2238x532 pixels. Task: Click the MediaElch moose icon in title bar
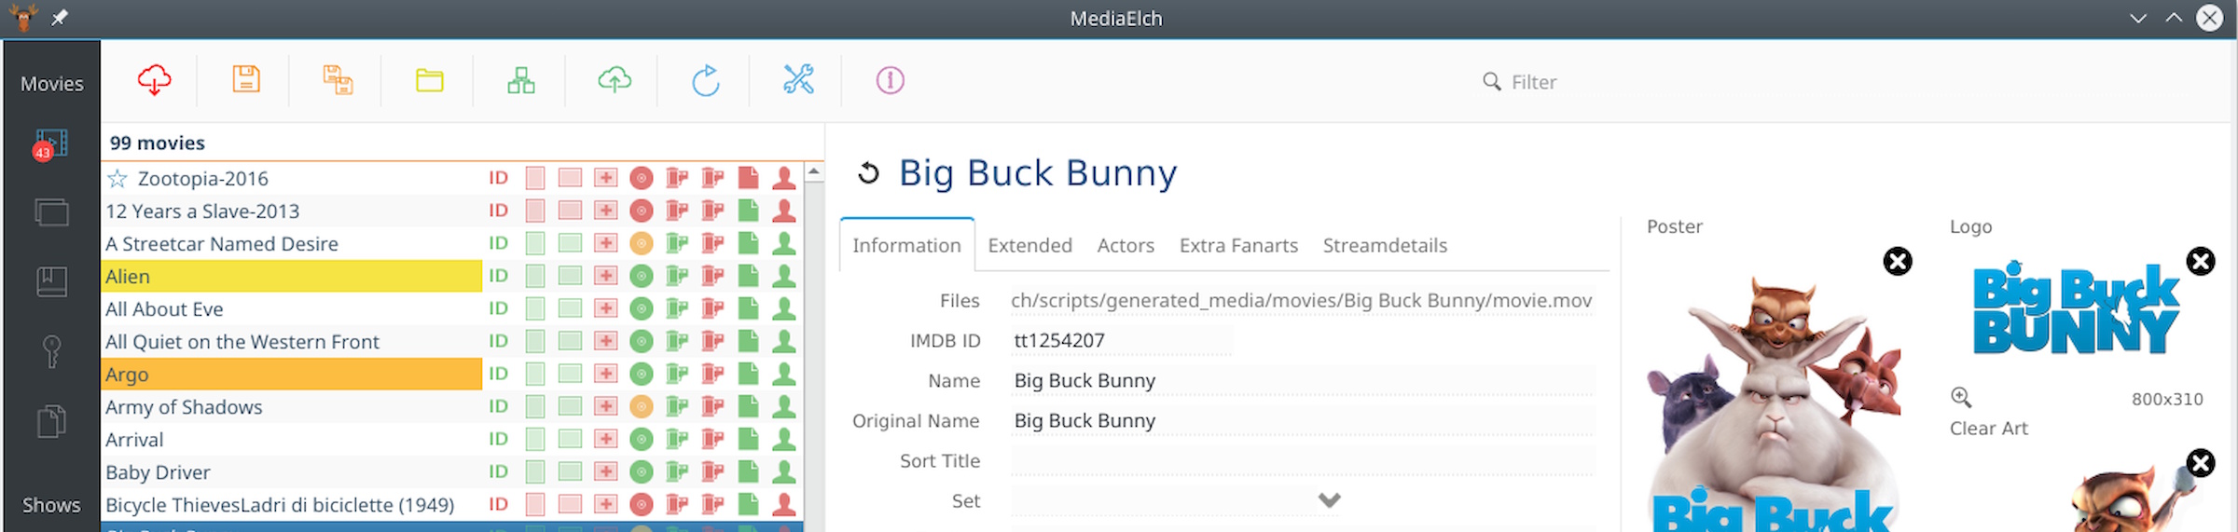[22, 18]
